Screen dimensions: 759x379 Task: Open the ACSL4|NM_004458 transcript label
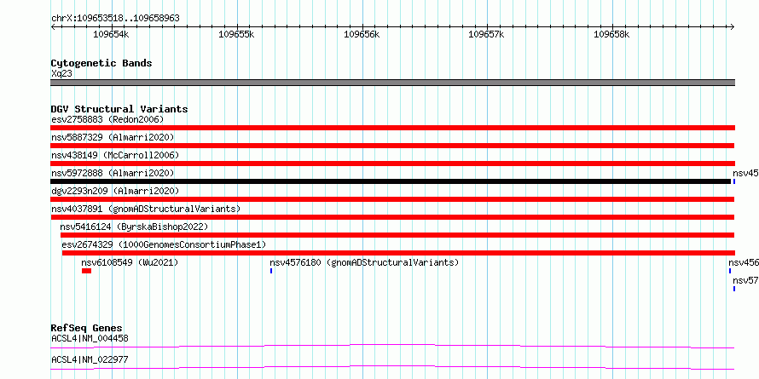(x=90, y=338)
